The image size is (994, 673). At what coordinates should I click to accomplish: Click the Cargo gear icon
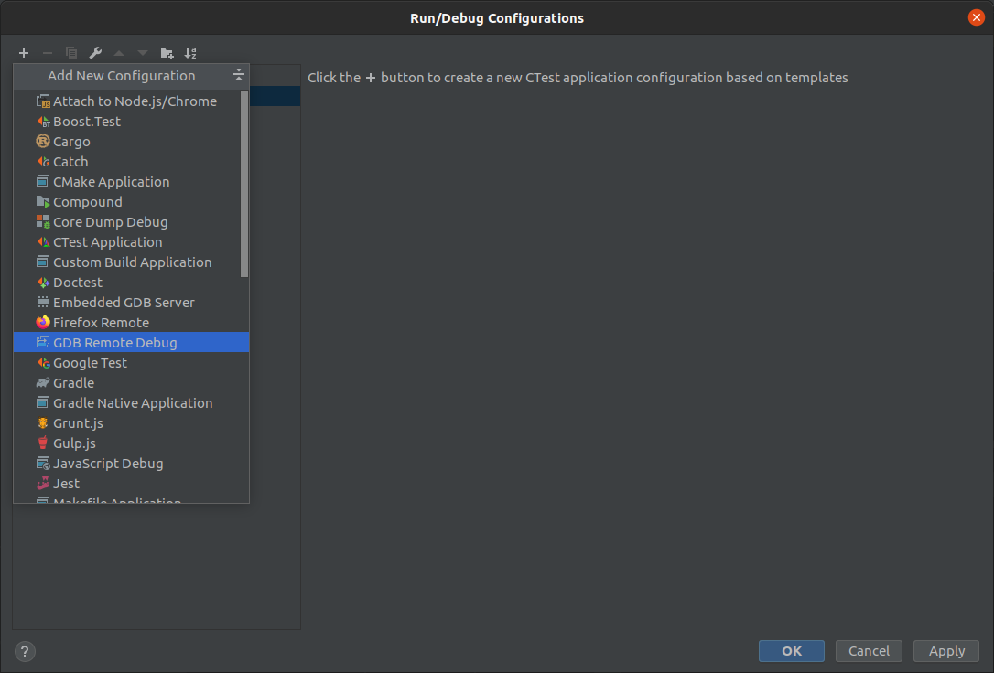[x=42, y=141]
